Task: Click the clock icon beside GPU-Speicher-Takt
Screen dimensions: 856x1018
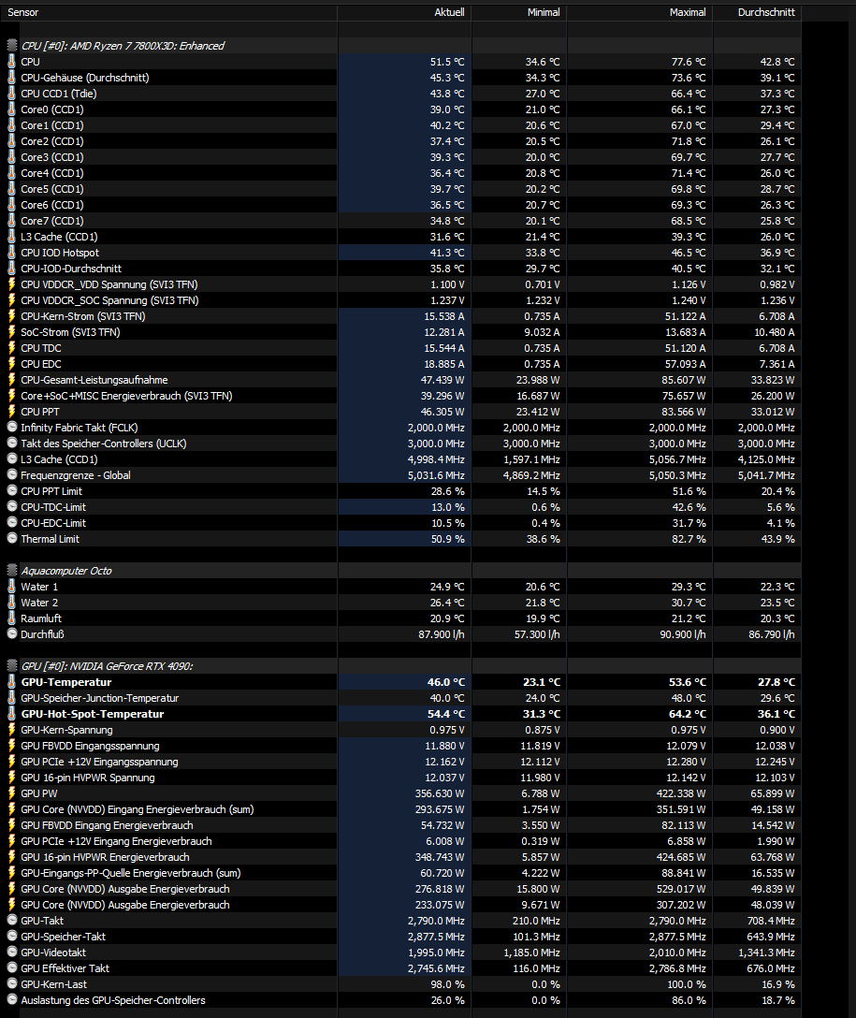Action: (11, 937)
